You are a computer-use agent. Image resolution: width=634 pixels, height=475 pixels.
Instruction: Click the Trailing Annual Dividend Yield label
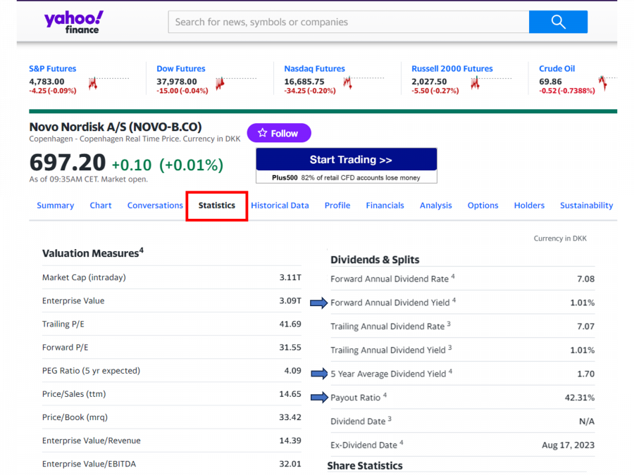(x=391, y=350)
